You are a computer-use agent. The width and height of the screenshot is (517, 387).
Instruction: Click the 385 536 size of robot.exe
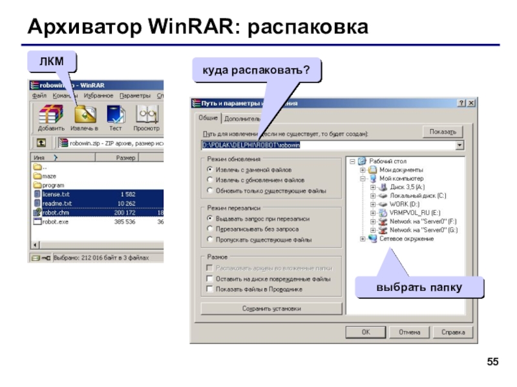point(125,222)
